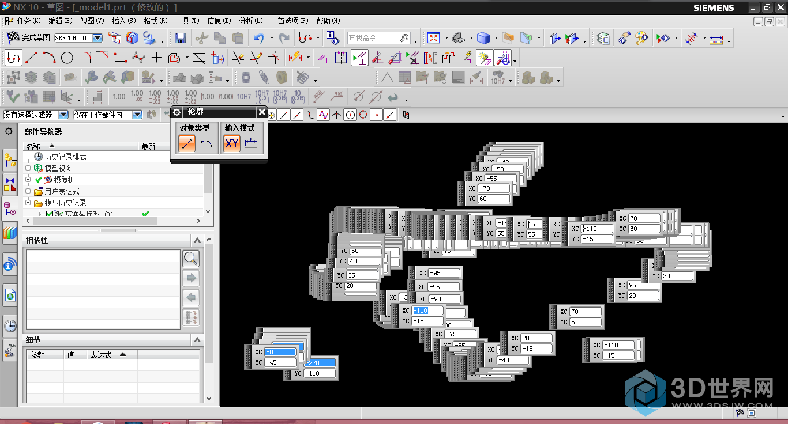Click the XC field showing 50
The height and width of the screenshot is (424, 788).
280,352
